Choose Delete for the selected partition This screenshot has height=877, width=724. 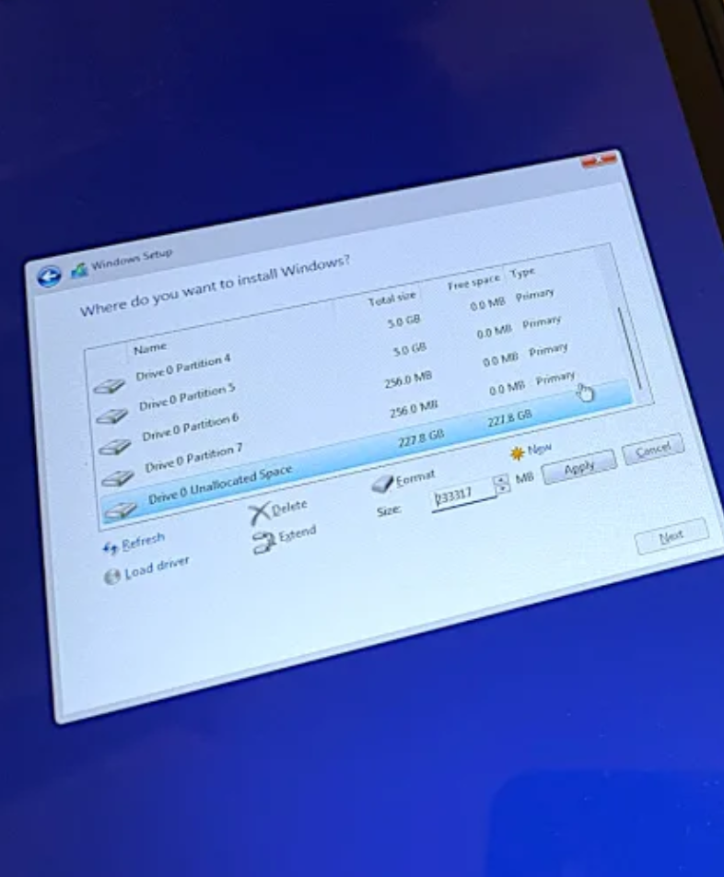[278, 510]
